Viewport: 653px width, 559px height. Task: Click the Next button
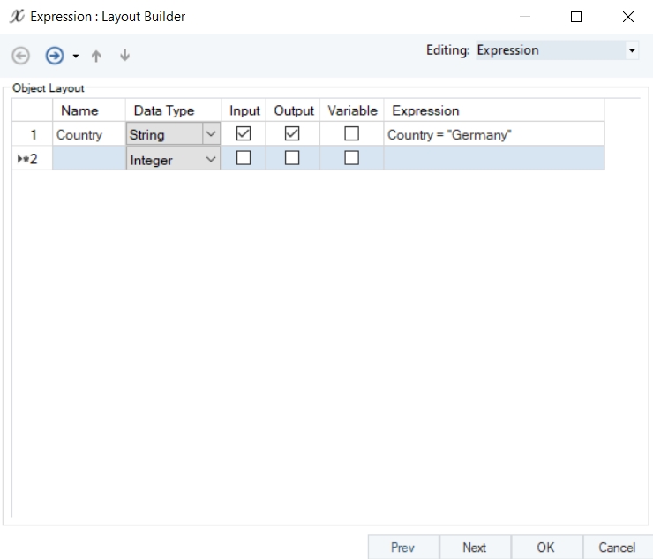coord(474,548)
